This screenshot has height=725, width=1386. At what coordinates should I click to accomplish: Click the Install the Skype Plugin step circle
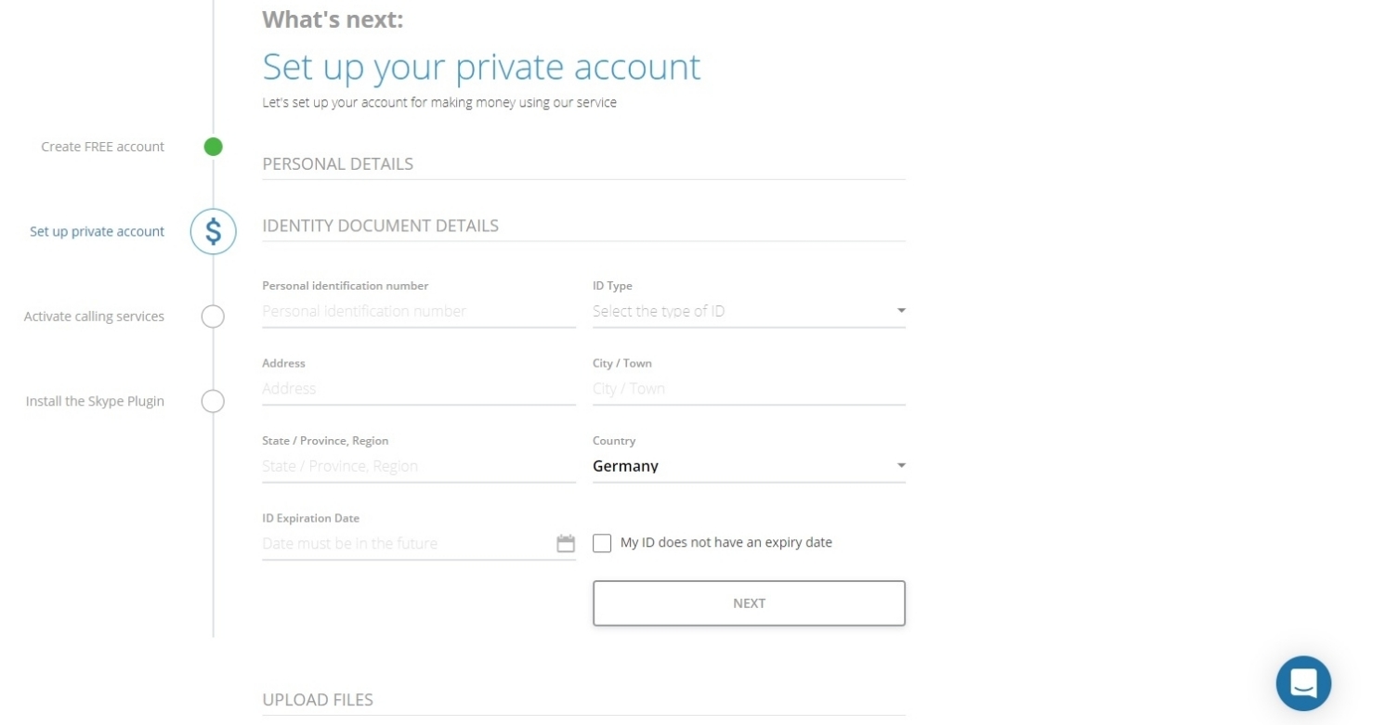tap(213, 401)
